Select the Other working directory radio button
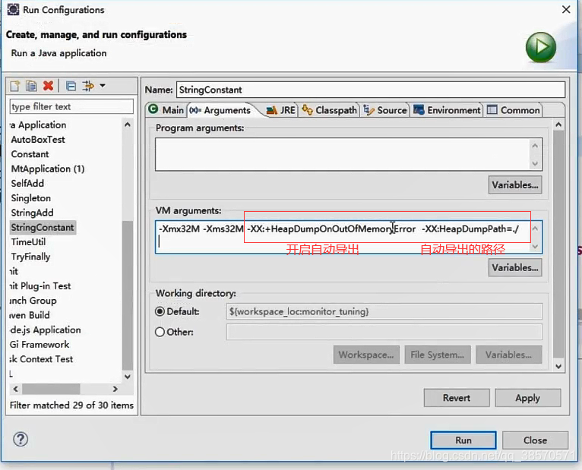Screen dimensions: 582x470 point(160,332)
